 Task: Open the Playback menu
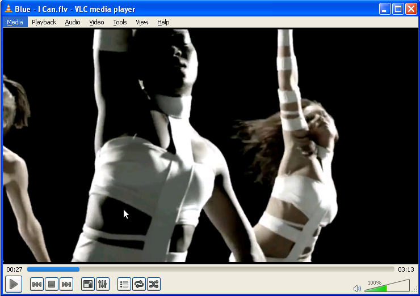pos(44,22)
